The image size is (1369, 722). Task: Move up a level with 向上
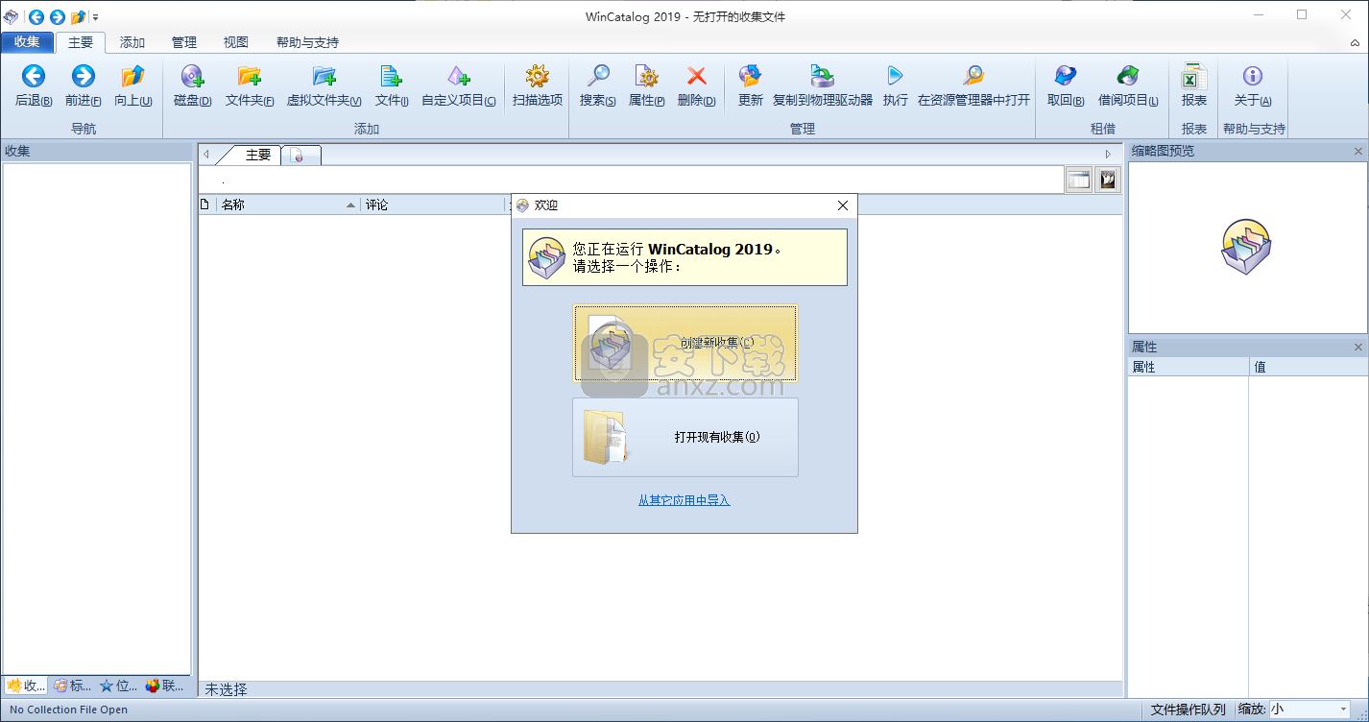133,86
